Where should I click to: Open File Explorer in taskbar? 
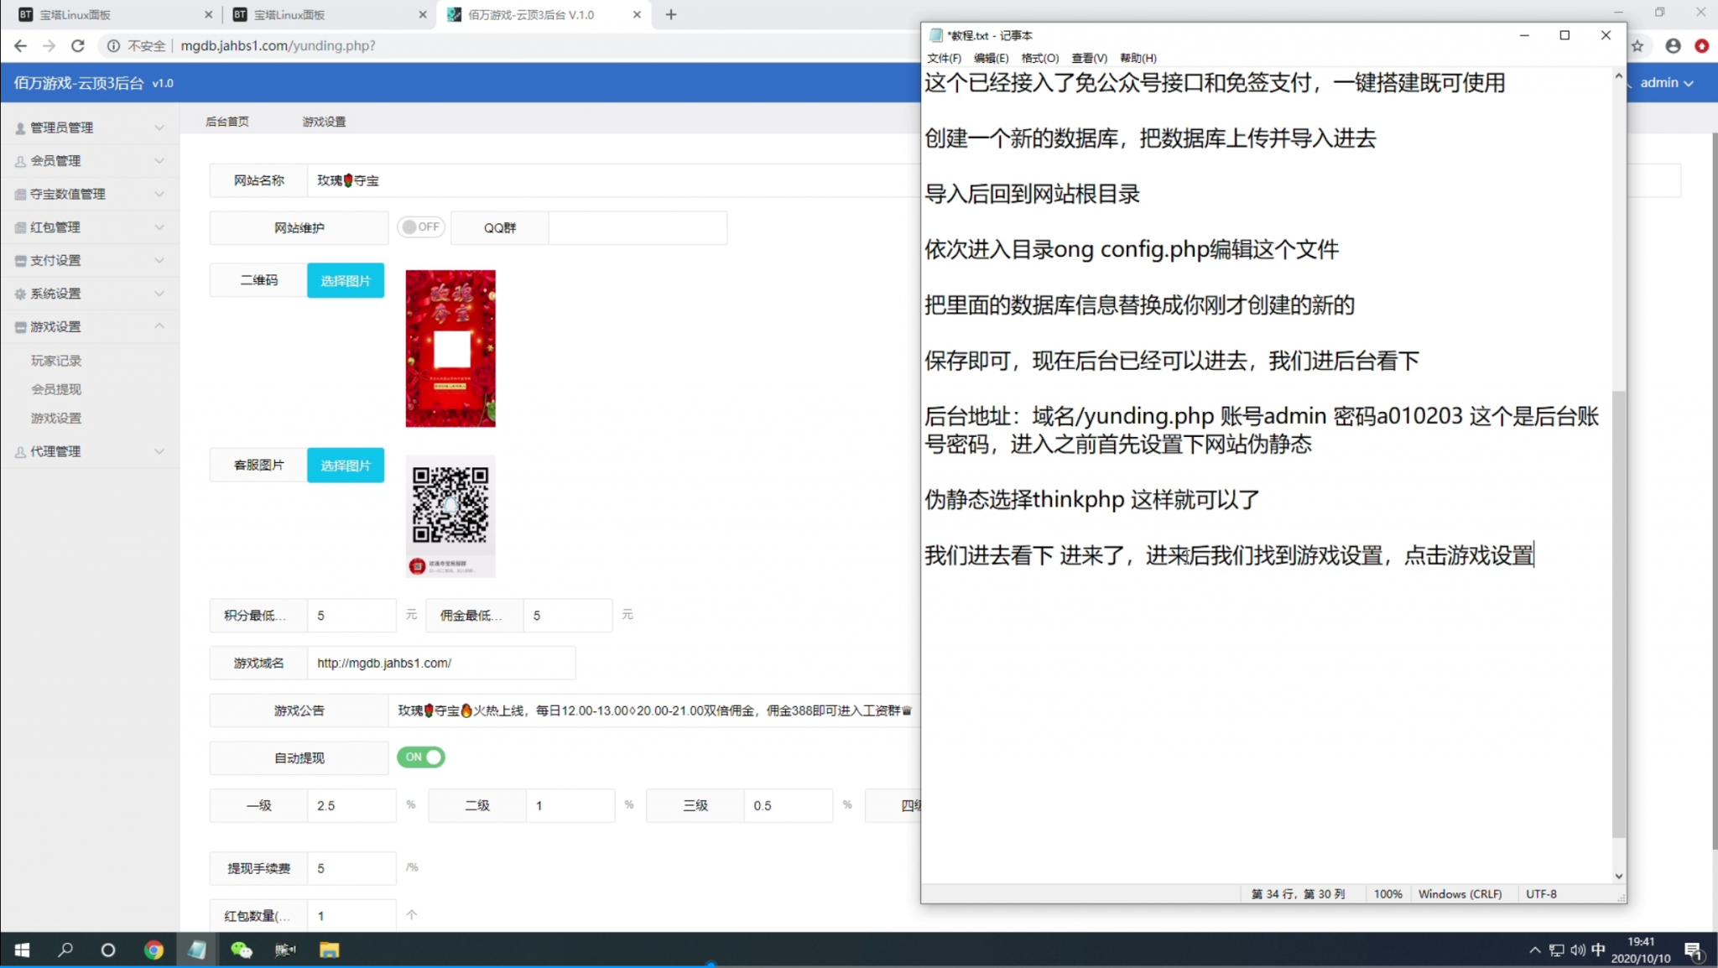click(329, 950)
